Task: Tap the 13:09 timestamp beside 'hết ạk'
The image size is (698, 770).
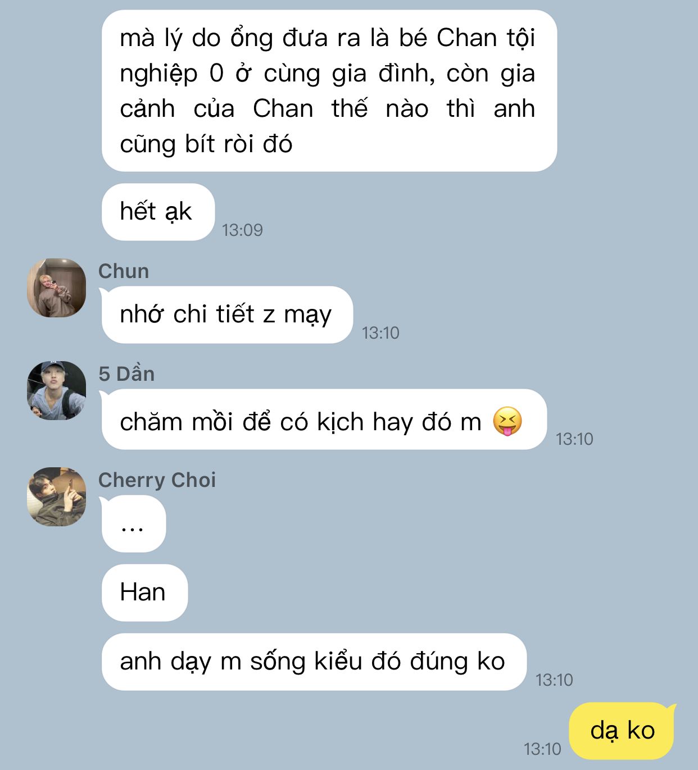Action: click(x=242, y=230)
